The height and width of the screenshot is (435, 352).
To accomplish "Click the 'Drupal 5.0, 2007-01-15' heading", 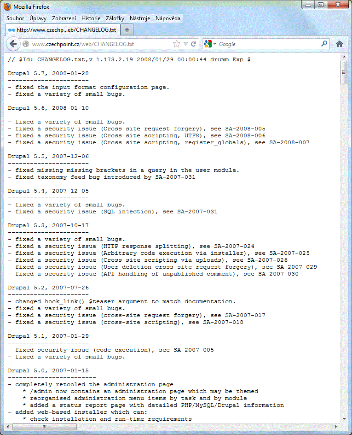I will [x=48, y=370].
